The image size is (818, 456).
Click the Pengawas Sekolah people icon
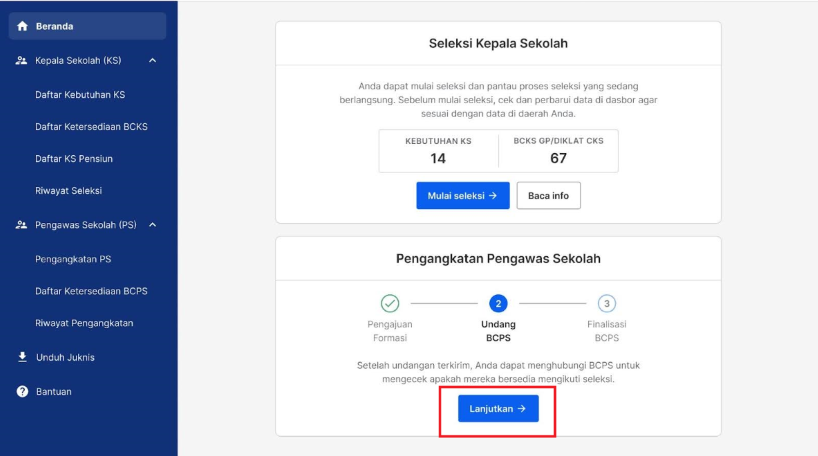21,225
